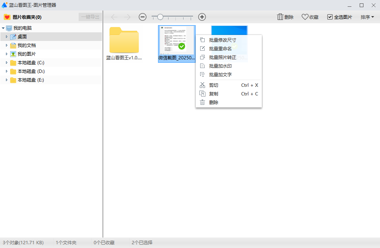This screenshot has width=380, height=248.
Task: Click the 图片收藏夹(0) heading
Action: pyautogui.click(x=27, y=17)
